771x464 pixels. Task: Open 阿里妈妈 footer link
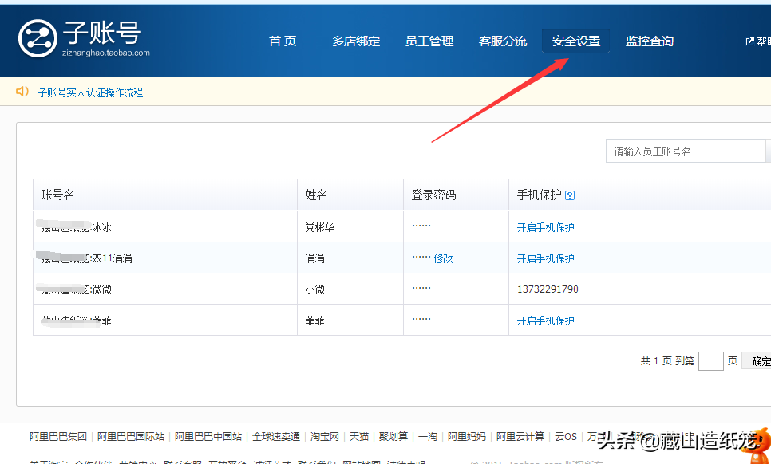pos(467,436)
